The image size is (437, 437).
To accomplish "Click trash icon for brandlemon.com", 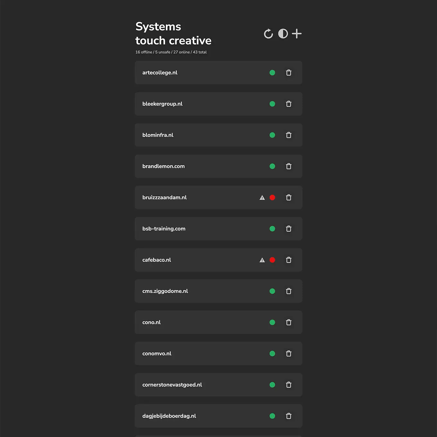I will pos(289,166).
